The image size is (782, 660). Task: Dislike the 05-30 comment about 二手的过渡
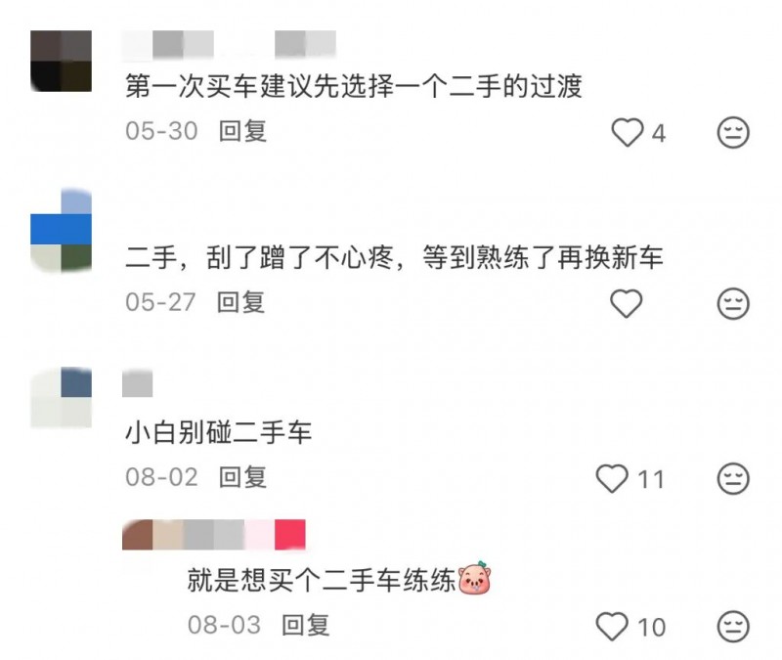click(733, 132)
